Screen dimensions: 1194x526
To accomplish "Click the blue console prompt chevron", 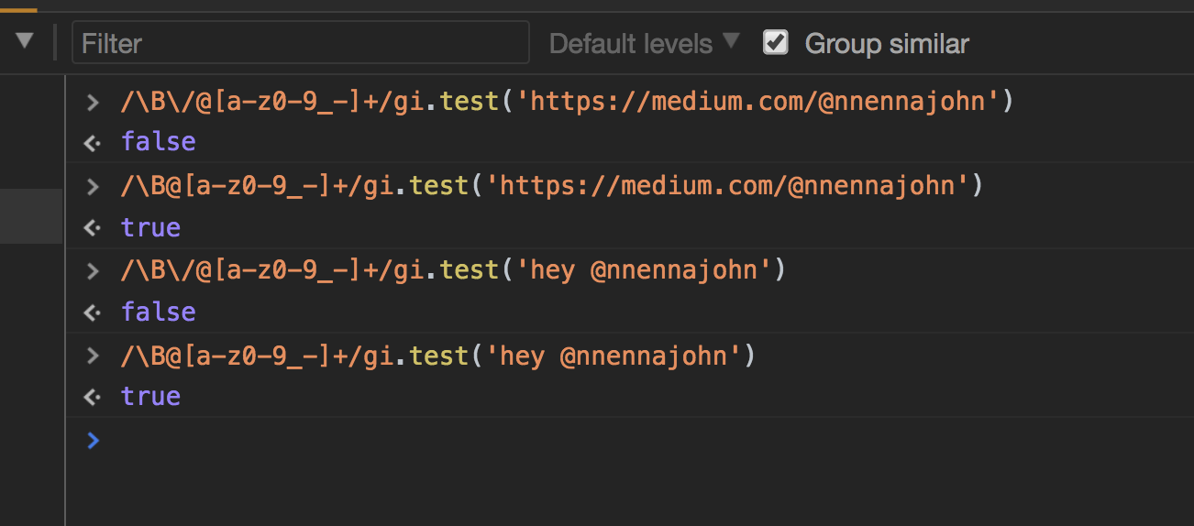I will pos(92,440).
